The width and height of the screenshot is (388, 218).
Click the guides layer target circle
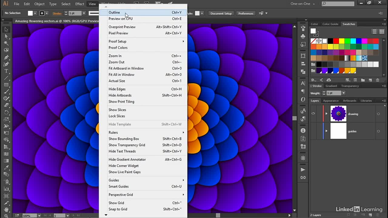click(378, 131)
